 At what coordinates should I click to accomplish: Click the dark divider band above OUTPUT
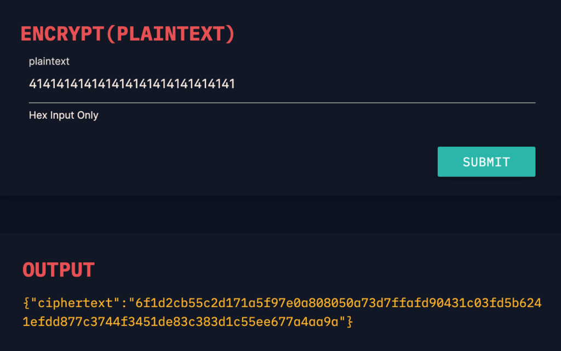(x=280, y=214)
